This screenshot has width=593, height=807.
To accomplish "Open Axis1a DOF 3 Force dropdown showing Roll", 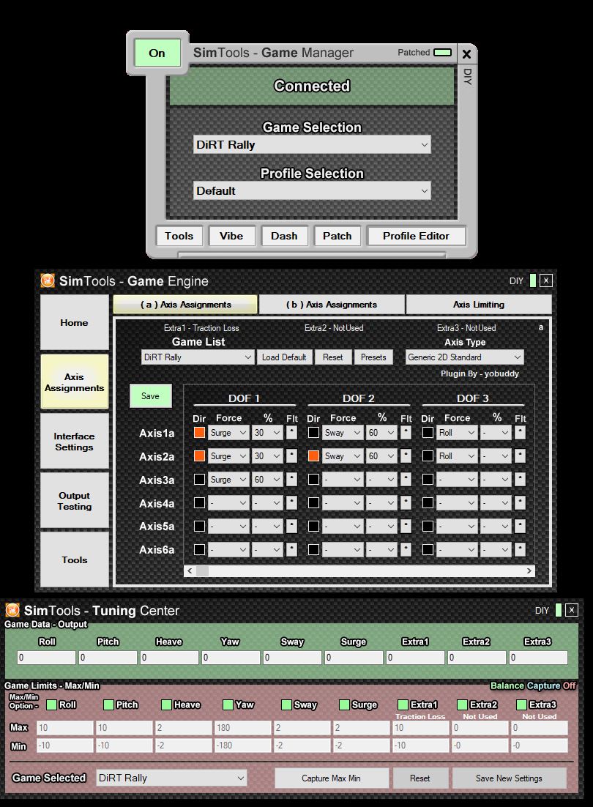I will point(457,433).
